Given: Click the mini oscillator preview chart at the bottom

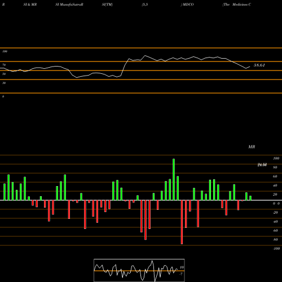Looking at the screenshot, I should pos(139,270).
